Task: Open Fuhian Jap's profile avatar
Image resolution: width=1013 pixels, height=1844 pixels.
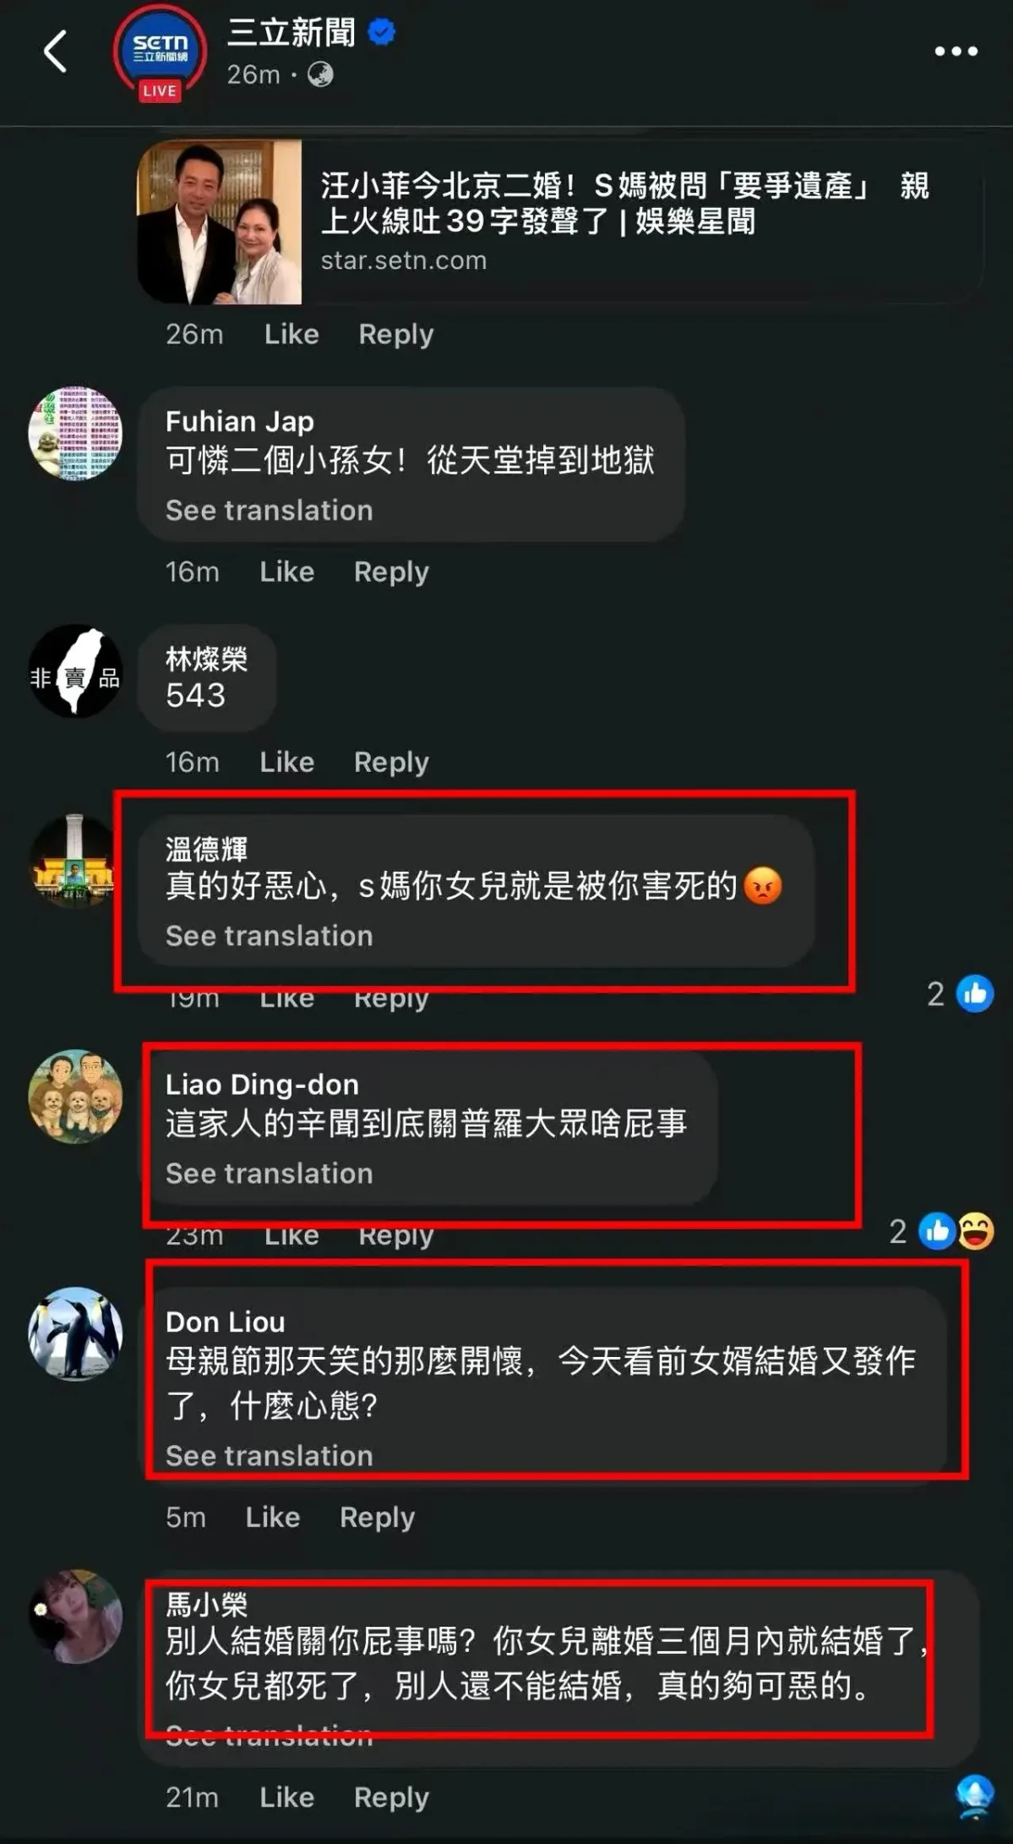Action: coord(75,434)
